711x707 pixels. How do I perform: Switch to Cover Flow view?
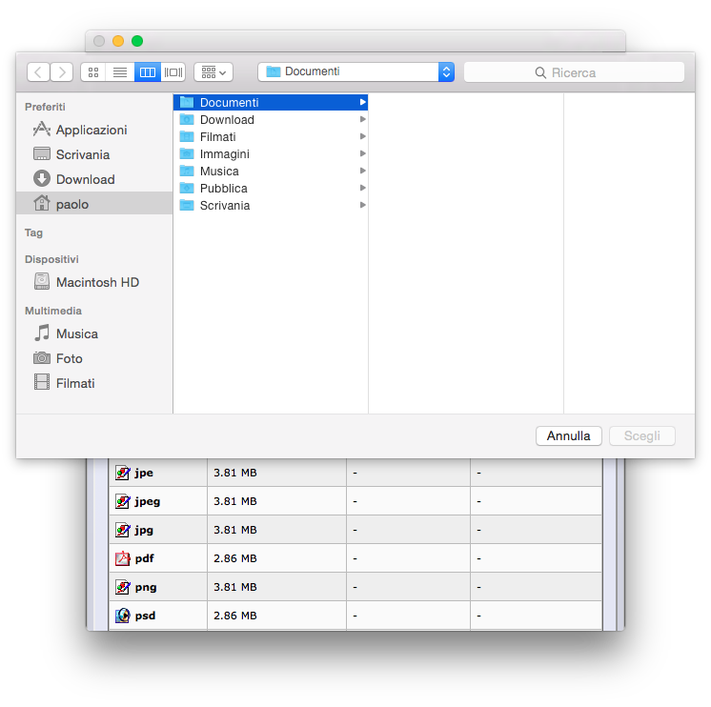pos(173,72)
